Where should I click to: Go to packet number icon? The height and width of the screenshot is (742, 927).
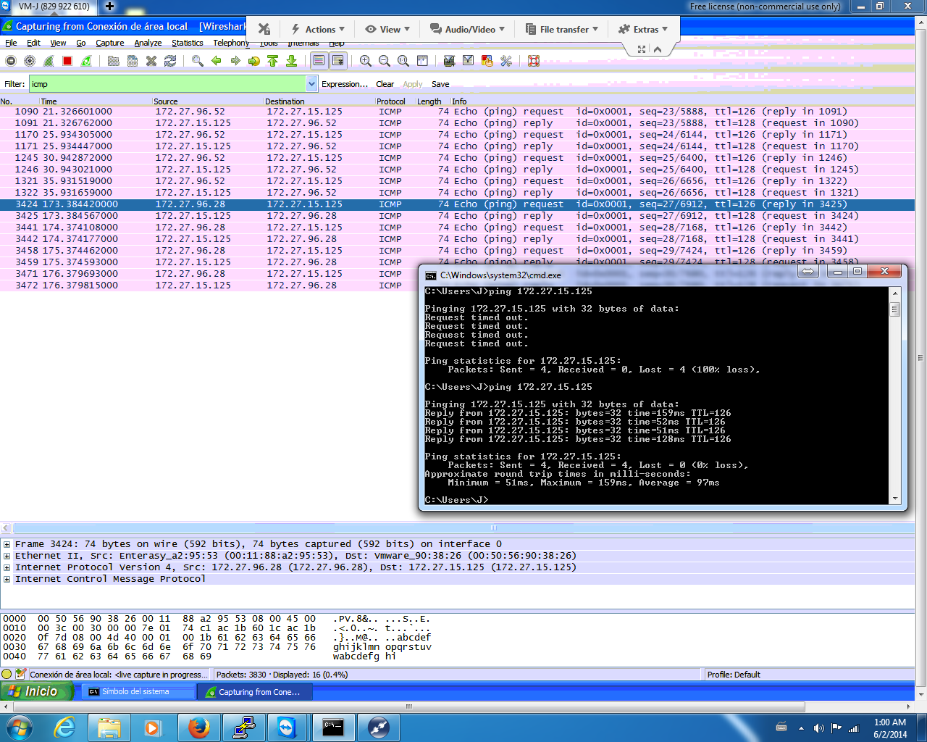tap(254, 61)
